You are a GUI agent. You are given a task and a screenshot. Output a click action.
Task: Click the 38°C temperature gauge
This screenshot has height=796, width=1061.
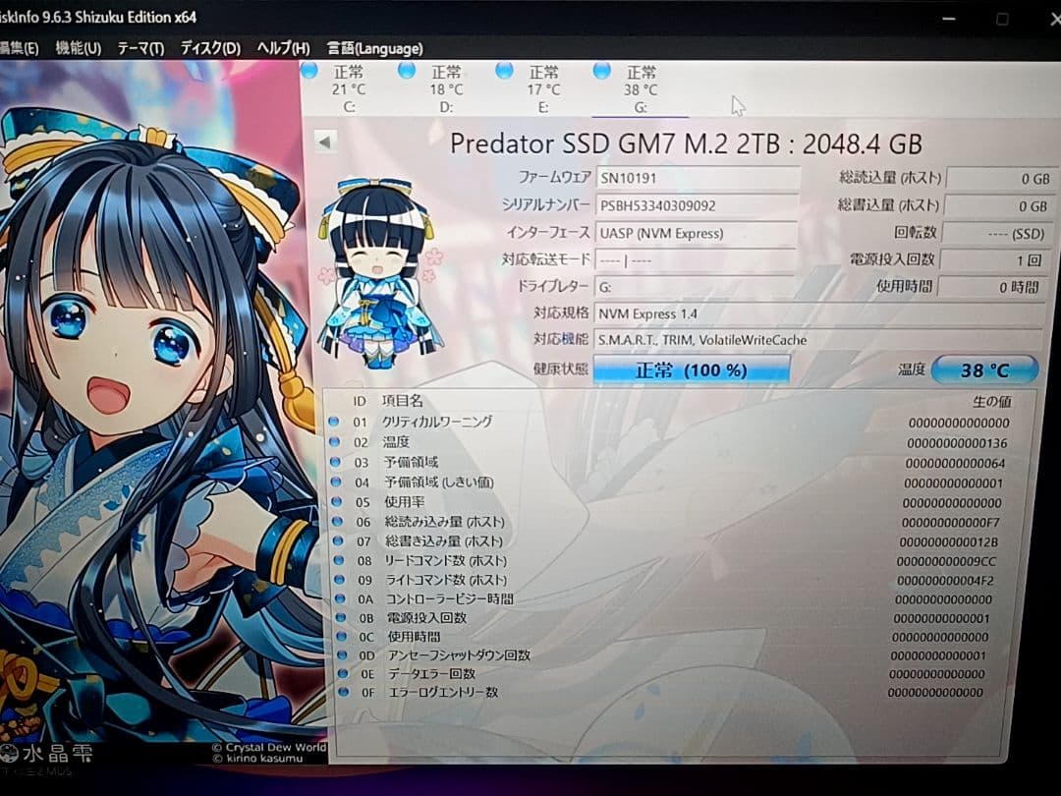(983, 370)
